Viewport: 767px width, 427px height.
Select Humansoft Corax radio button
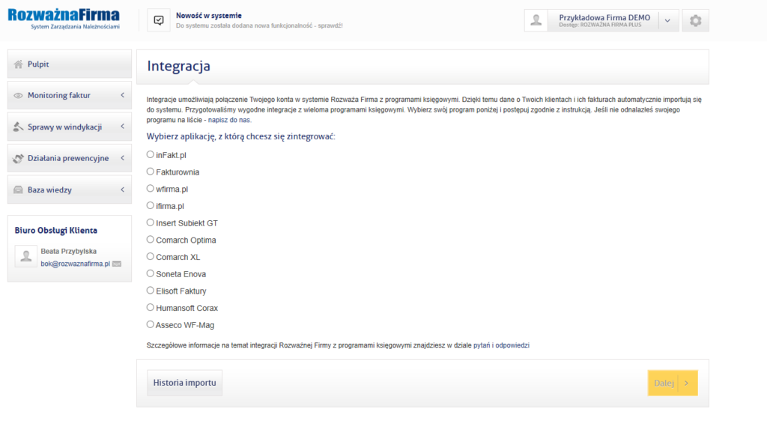tap(150, 308)
